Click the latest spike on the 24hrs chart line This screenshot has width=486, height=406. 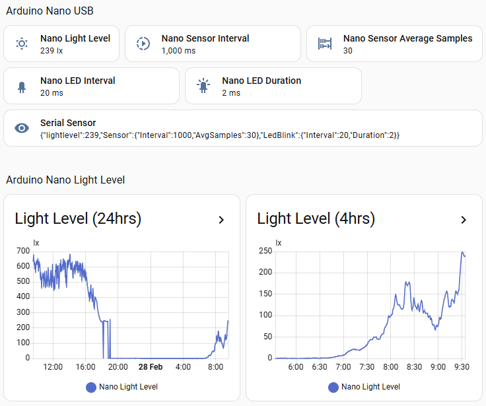click(x=228, y=321)
